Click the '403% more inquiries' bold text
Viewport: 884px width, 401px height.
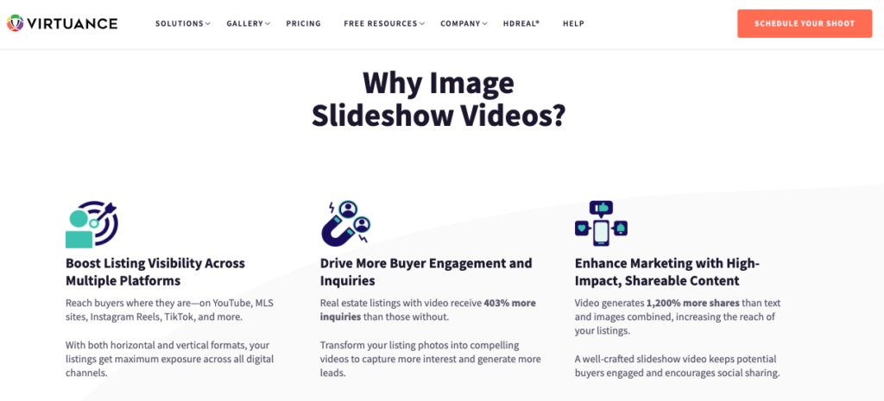point(428,310)
